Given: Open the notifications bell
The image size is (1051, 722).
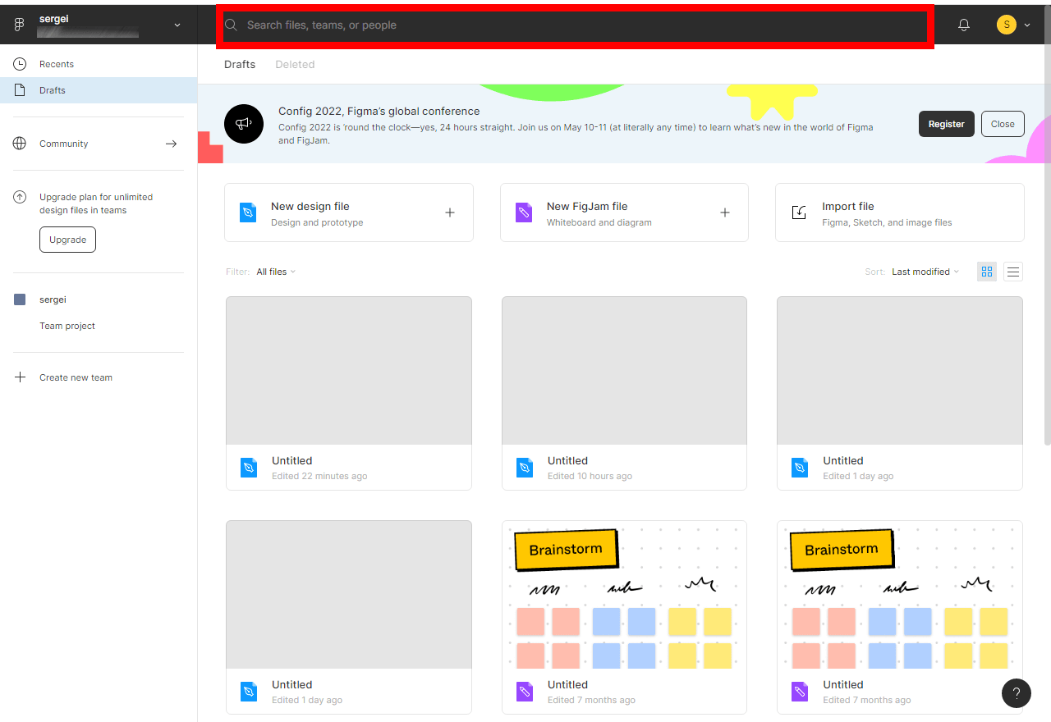Looking at the screenshot, I should tap(964, 25).
